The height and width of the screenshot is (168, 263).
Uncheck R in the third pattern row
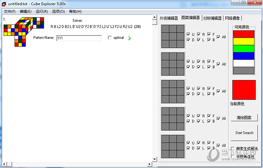click(x=199, y=89)
